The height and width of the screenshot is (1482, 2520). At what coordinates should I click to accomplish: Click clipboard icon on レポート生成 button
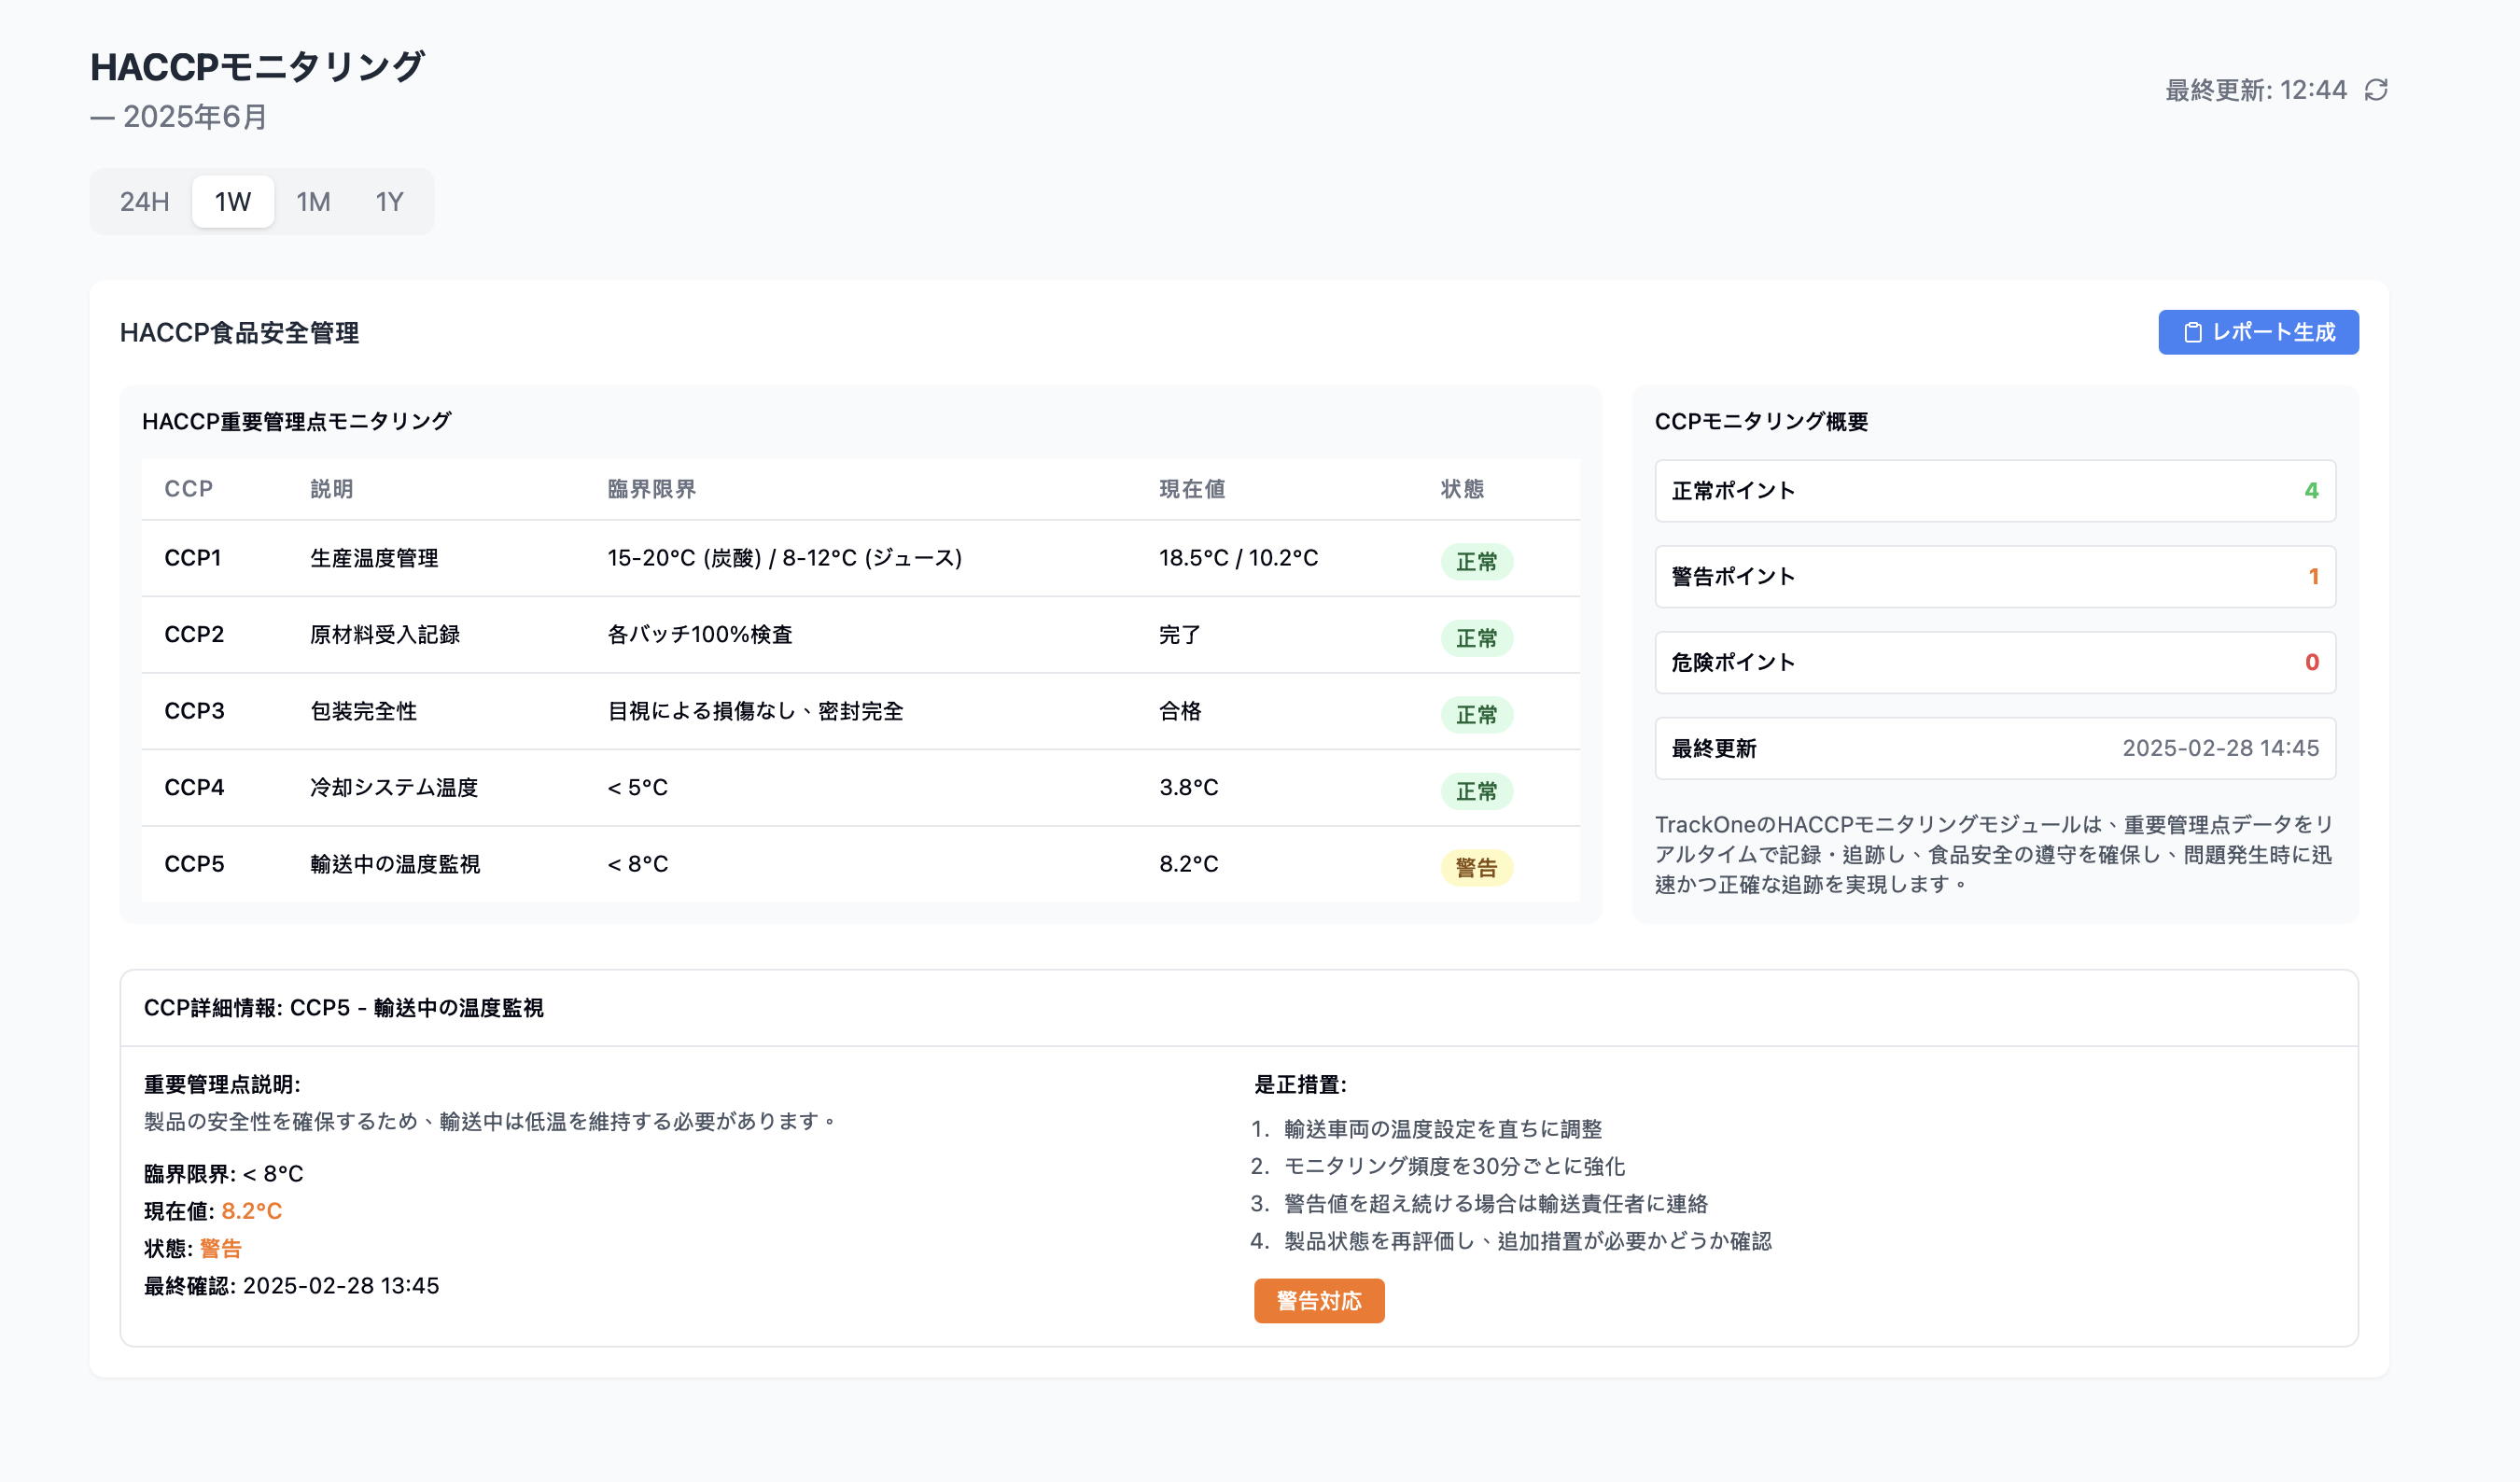pos(2192,333)
